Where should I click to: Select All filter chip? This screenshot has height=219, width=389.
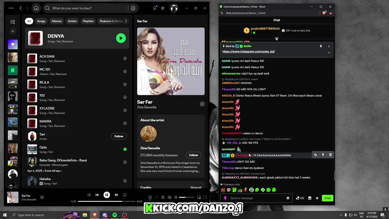[29, 21]
